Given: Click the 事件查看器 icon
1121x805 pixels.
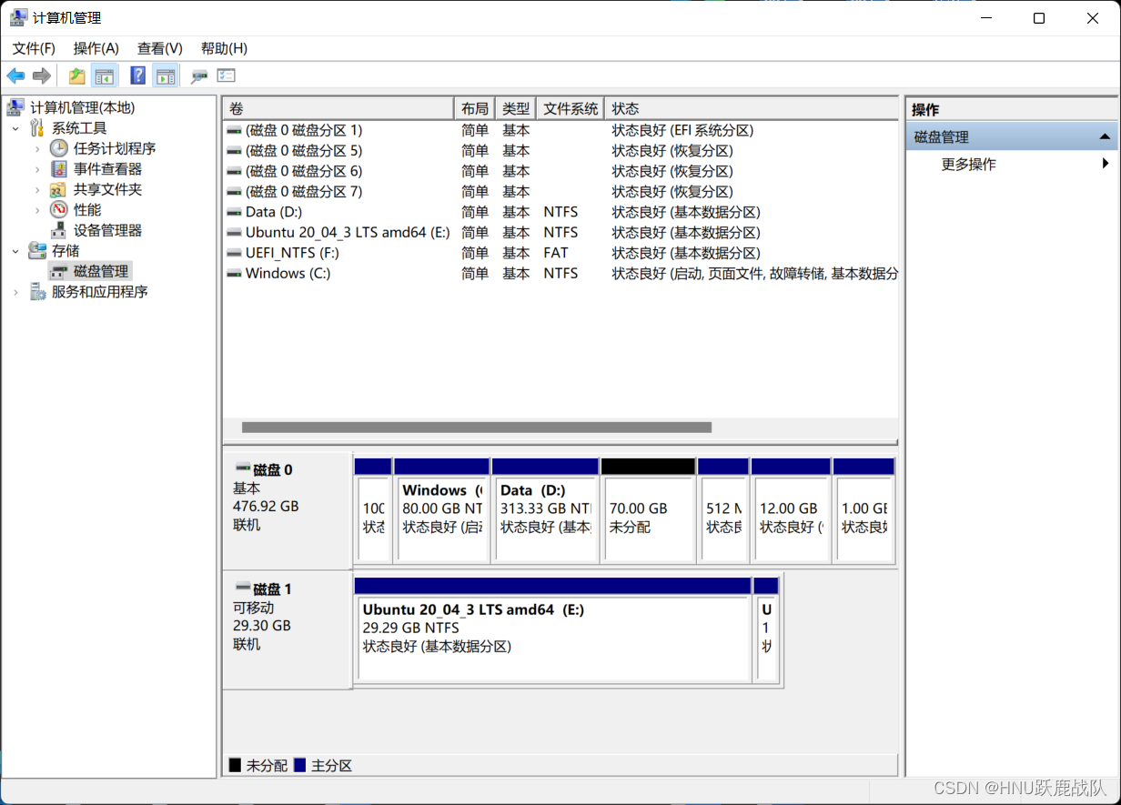Looking at the screenshot, I should pyautogui.click(x=59, y=168).
